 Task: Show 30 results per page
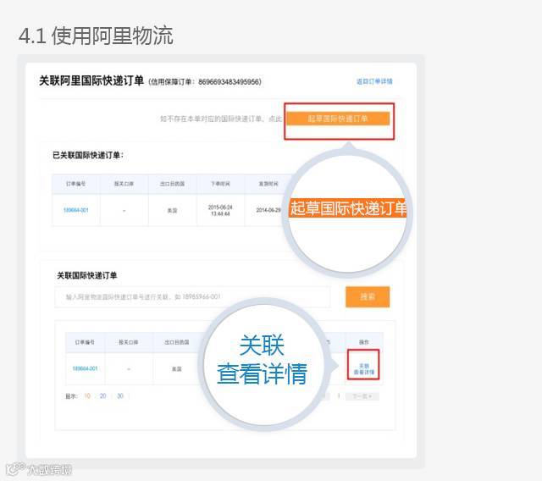(120, 396)
